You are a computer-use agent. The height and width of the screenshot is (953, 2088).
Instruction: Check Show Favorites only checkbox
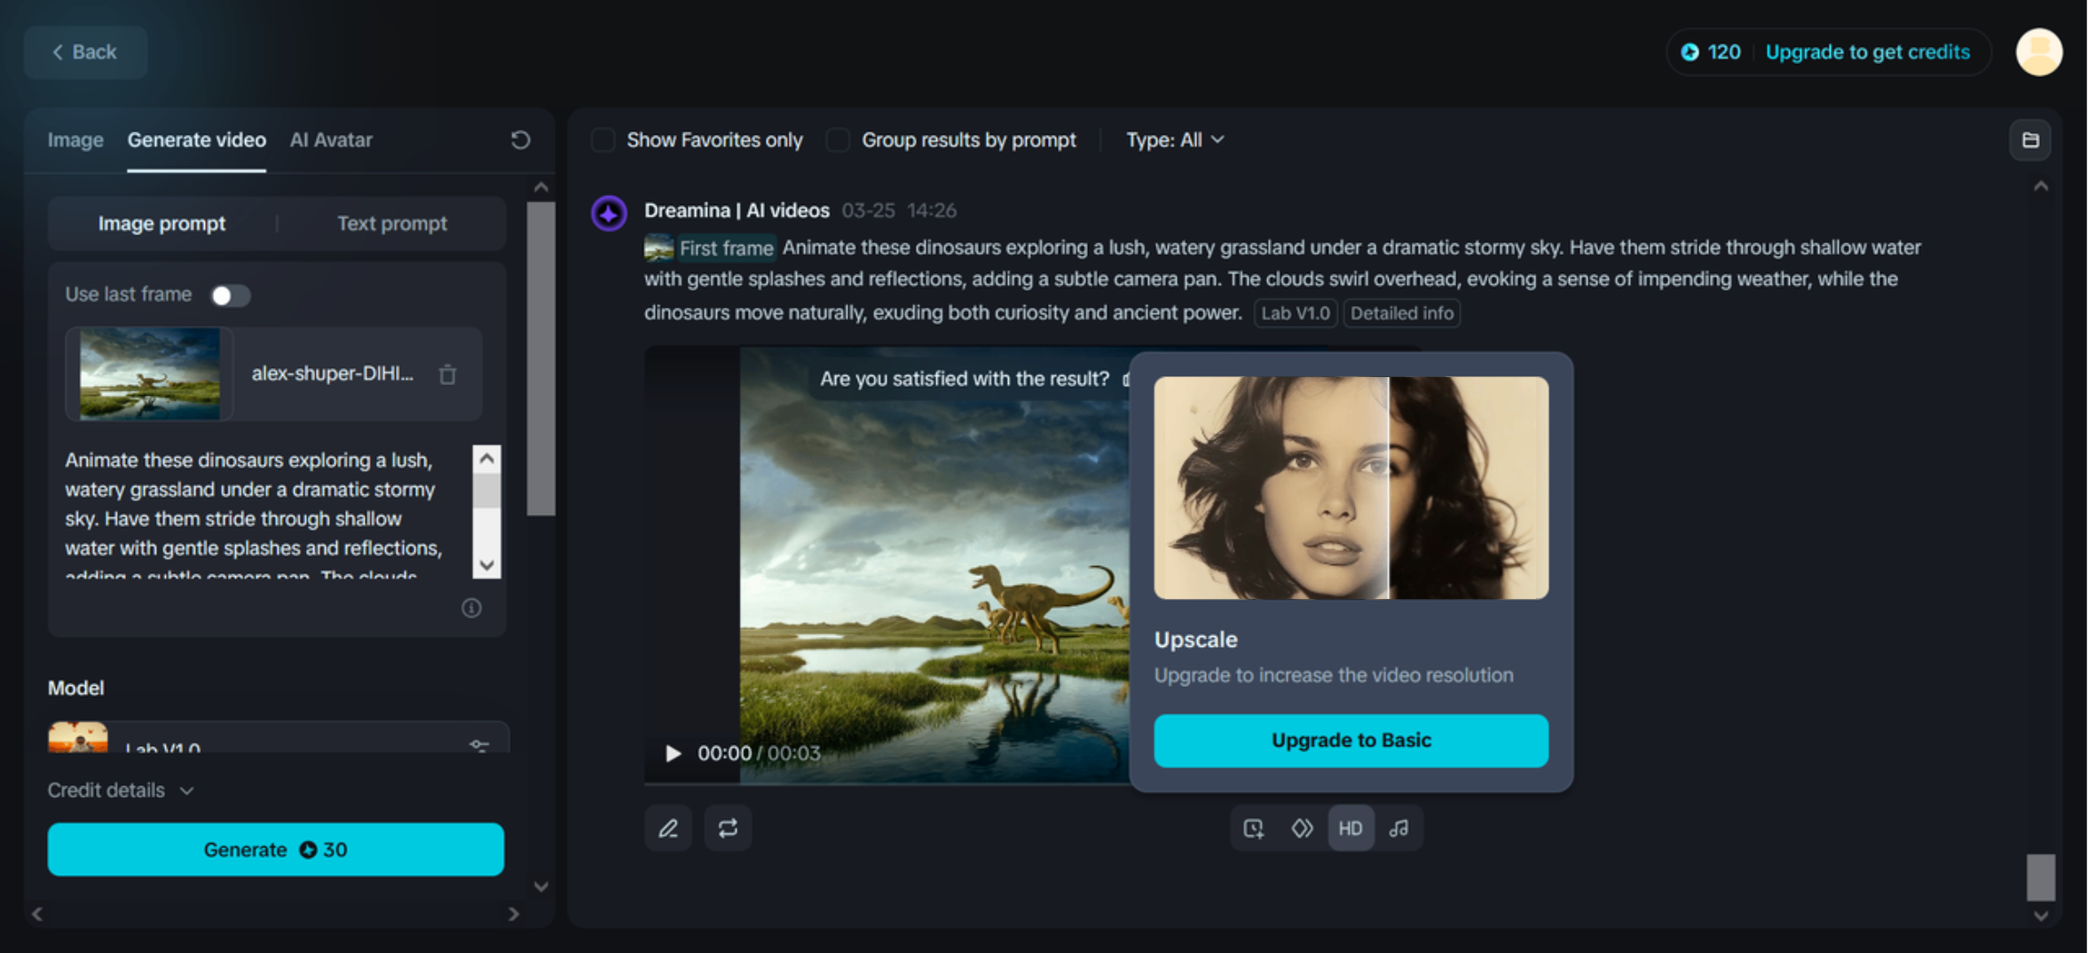point(603,140)
